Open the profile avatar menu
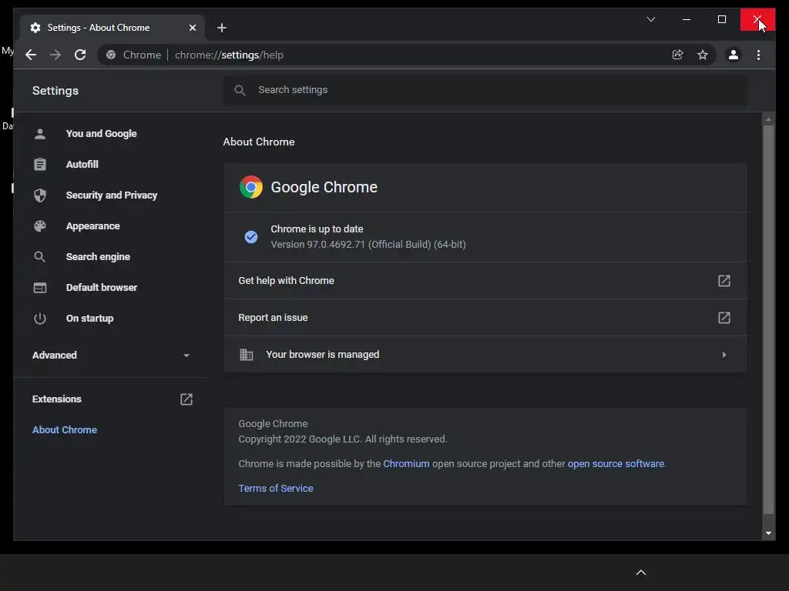 point(734,55)
